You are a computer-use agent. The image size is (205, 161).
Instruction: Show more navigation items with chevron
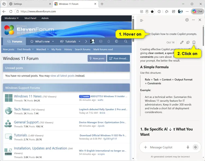click(x=86, y=42)
